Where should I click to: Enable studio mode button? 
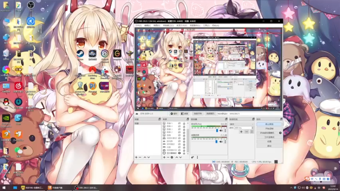(x=269, y=137)
